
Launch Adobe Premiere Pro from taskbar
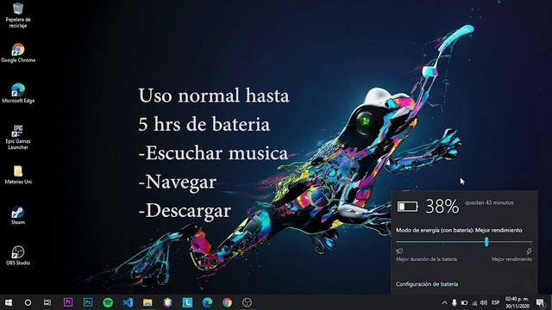click(68, 302)
